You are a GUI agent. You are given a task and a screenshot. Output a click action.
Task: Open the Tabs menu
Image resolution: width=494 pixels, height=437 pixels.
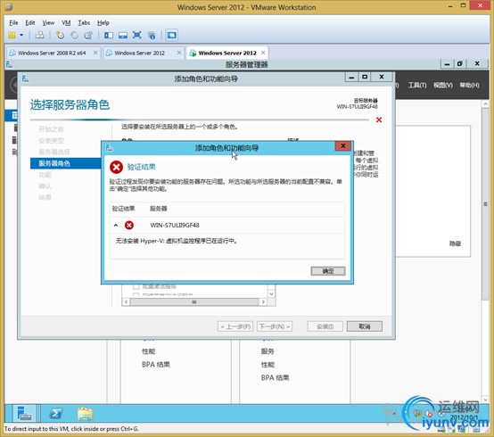[84, 22]
